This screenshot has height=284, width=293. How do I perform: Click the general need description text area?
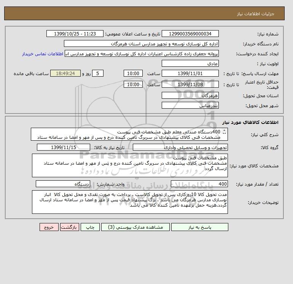click(x=129, y=135)
